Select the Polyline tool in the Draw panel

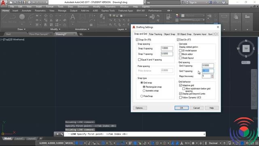pos(13,18)
